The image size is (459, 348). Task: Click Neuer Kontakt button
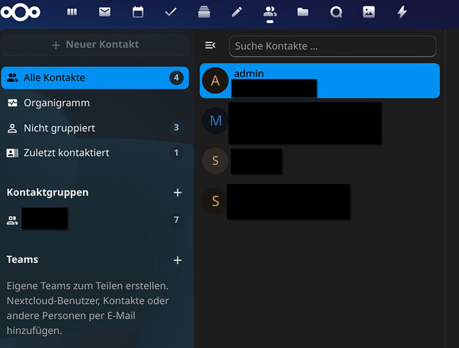click(95, 45)
